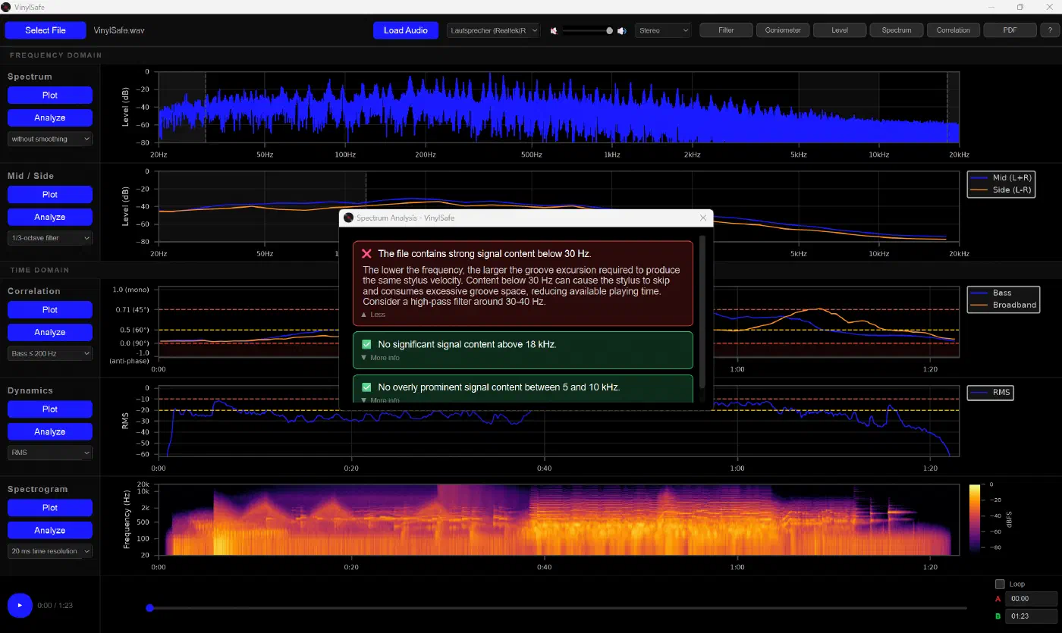
Task: Click the green check icon for 18 kHz result
Action: (x=366, y=344)
